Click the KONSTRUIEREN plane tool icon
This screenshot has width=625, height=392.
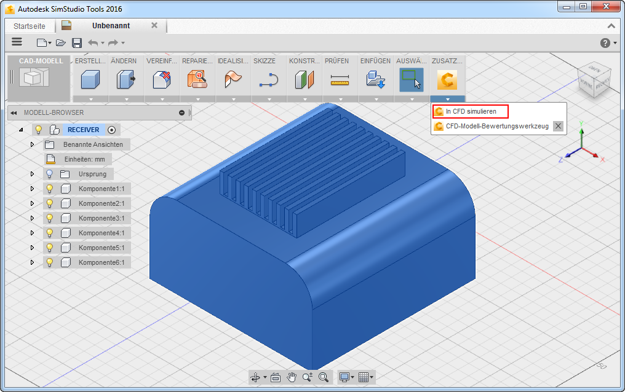305,79
